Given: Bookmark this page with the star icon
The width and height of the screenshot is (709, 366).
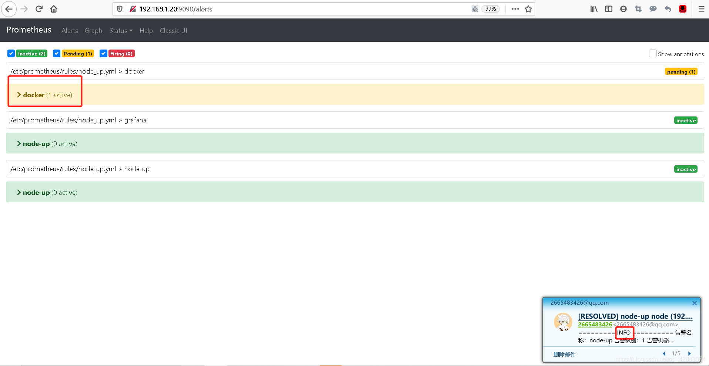Looking at the screenshot, I should click(528, 9).
